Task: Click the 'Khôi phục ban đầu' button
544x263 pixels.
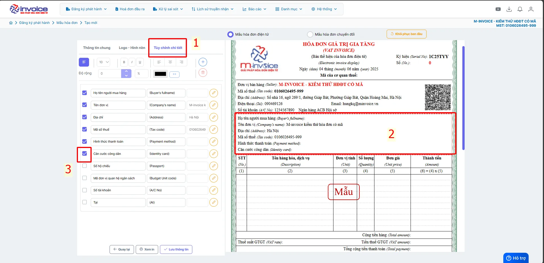Action: pyautogui.click(x=406, y=34)
